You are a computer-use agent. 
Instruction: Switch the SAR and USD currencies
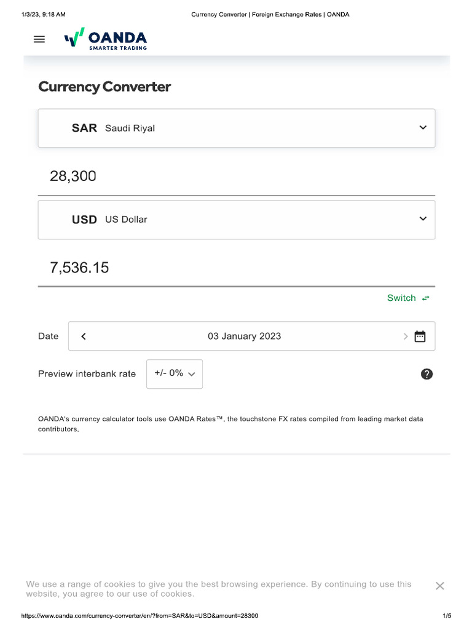click(x=408, y=298)
